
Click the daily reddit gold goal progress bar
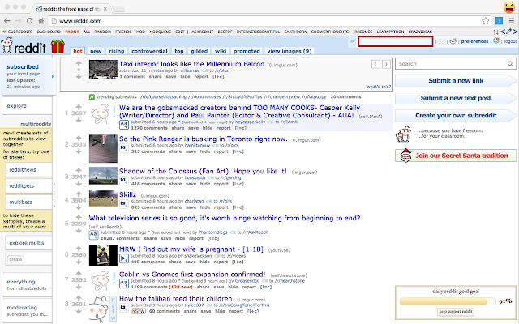pyautogui.click(x=447, y=301)
